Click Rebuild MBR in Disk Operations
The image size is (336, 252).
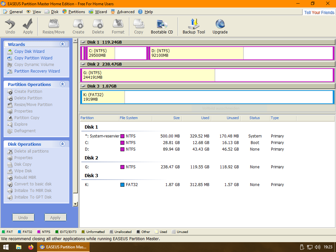click(x=25, y=178)
